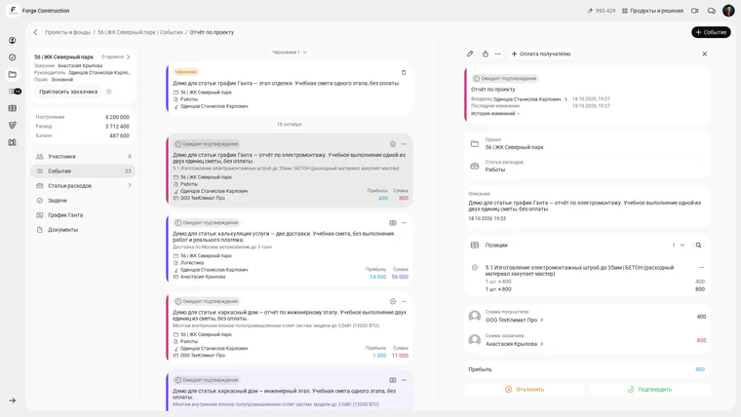Open Статьи расходов section
The image size is (741, 417).
pos(83,185)
